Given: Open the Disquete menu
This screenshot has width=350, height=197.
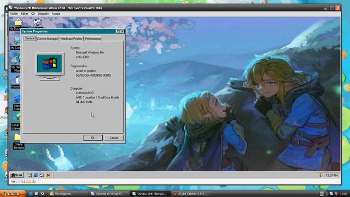Looking at the screenshot, I should tap(43, 14).
